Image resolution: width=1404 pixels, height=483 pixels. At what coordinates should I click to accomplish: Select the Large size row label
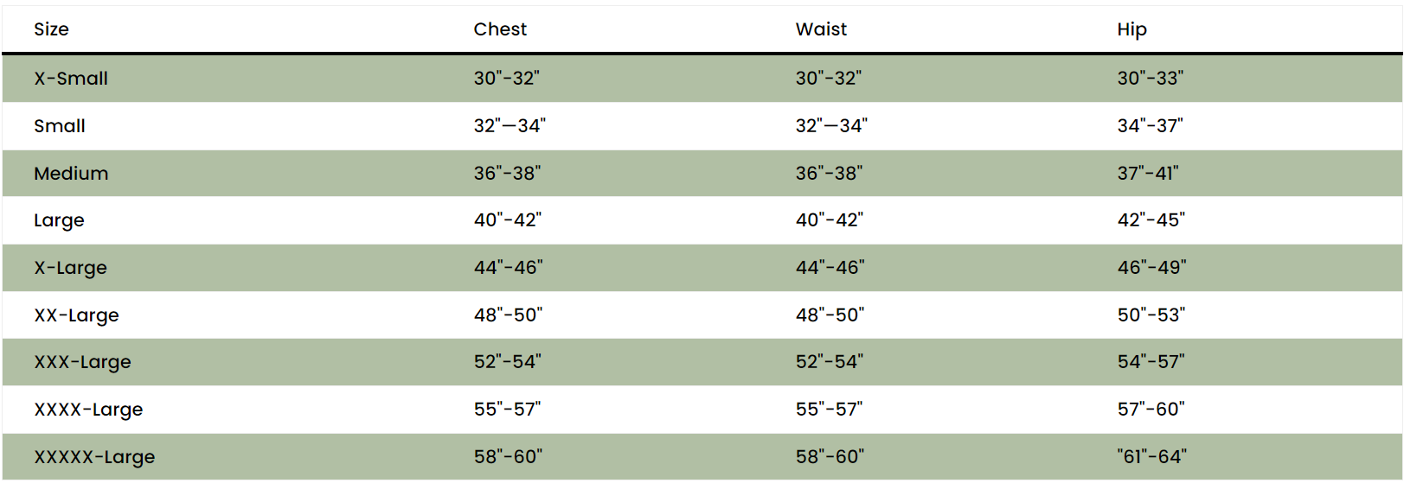59,220
